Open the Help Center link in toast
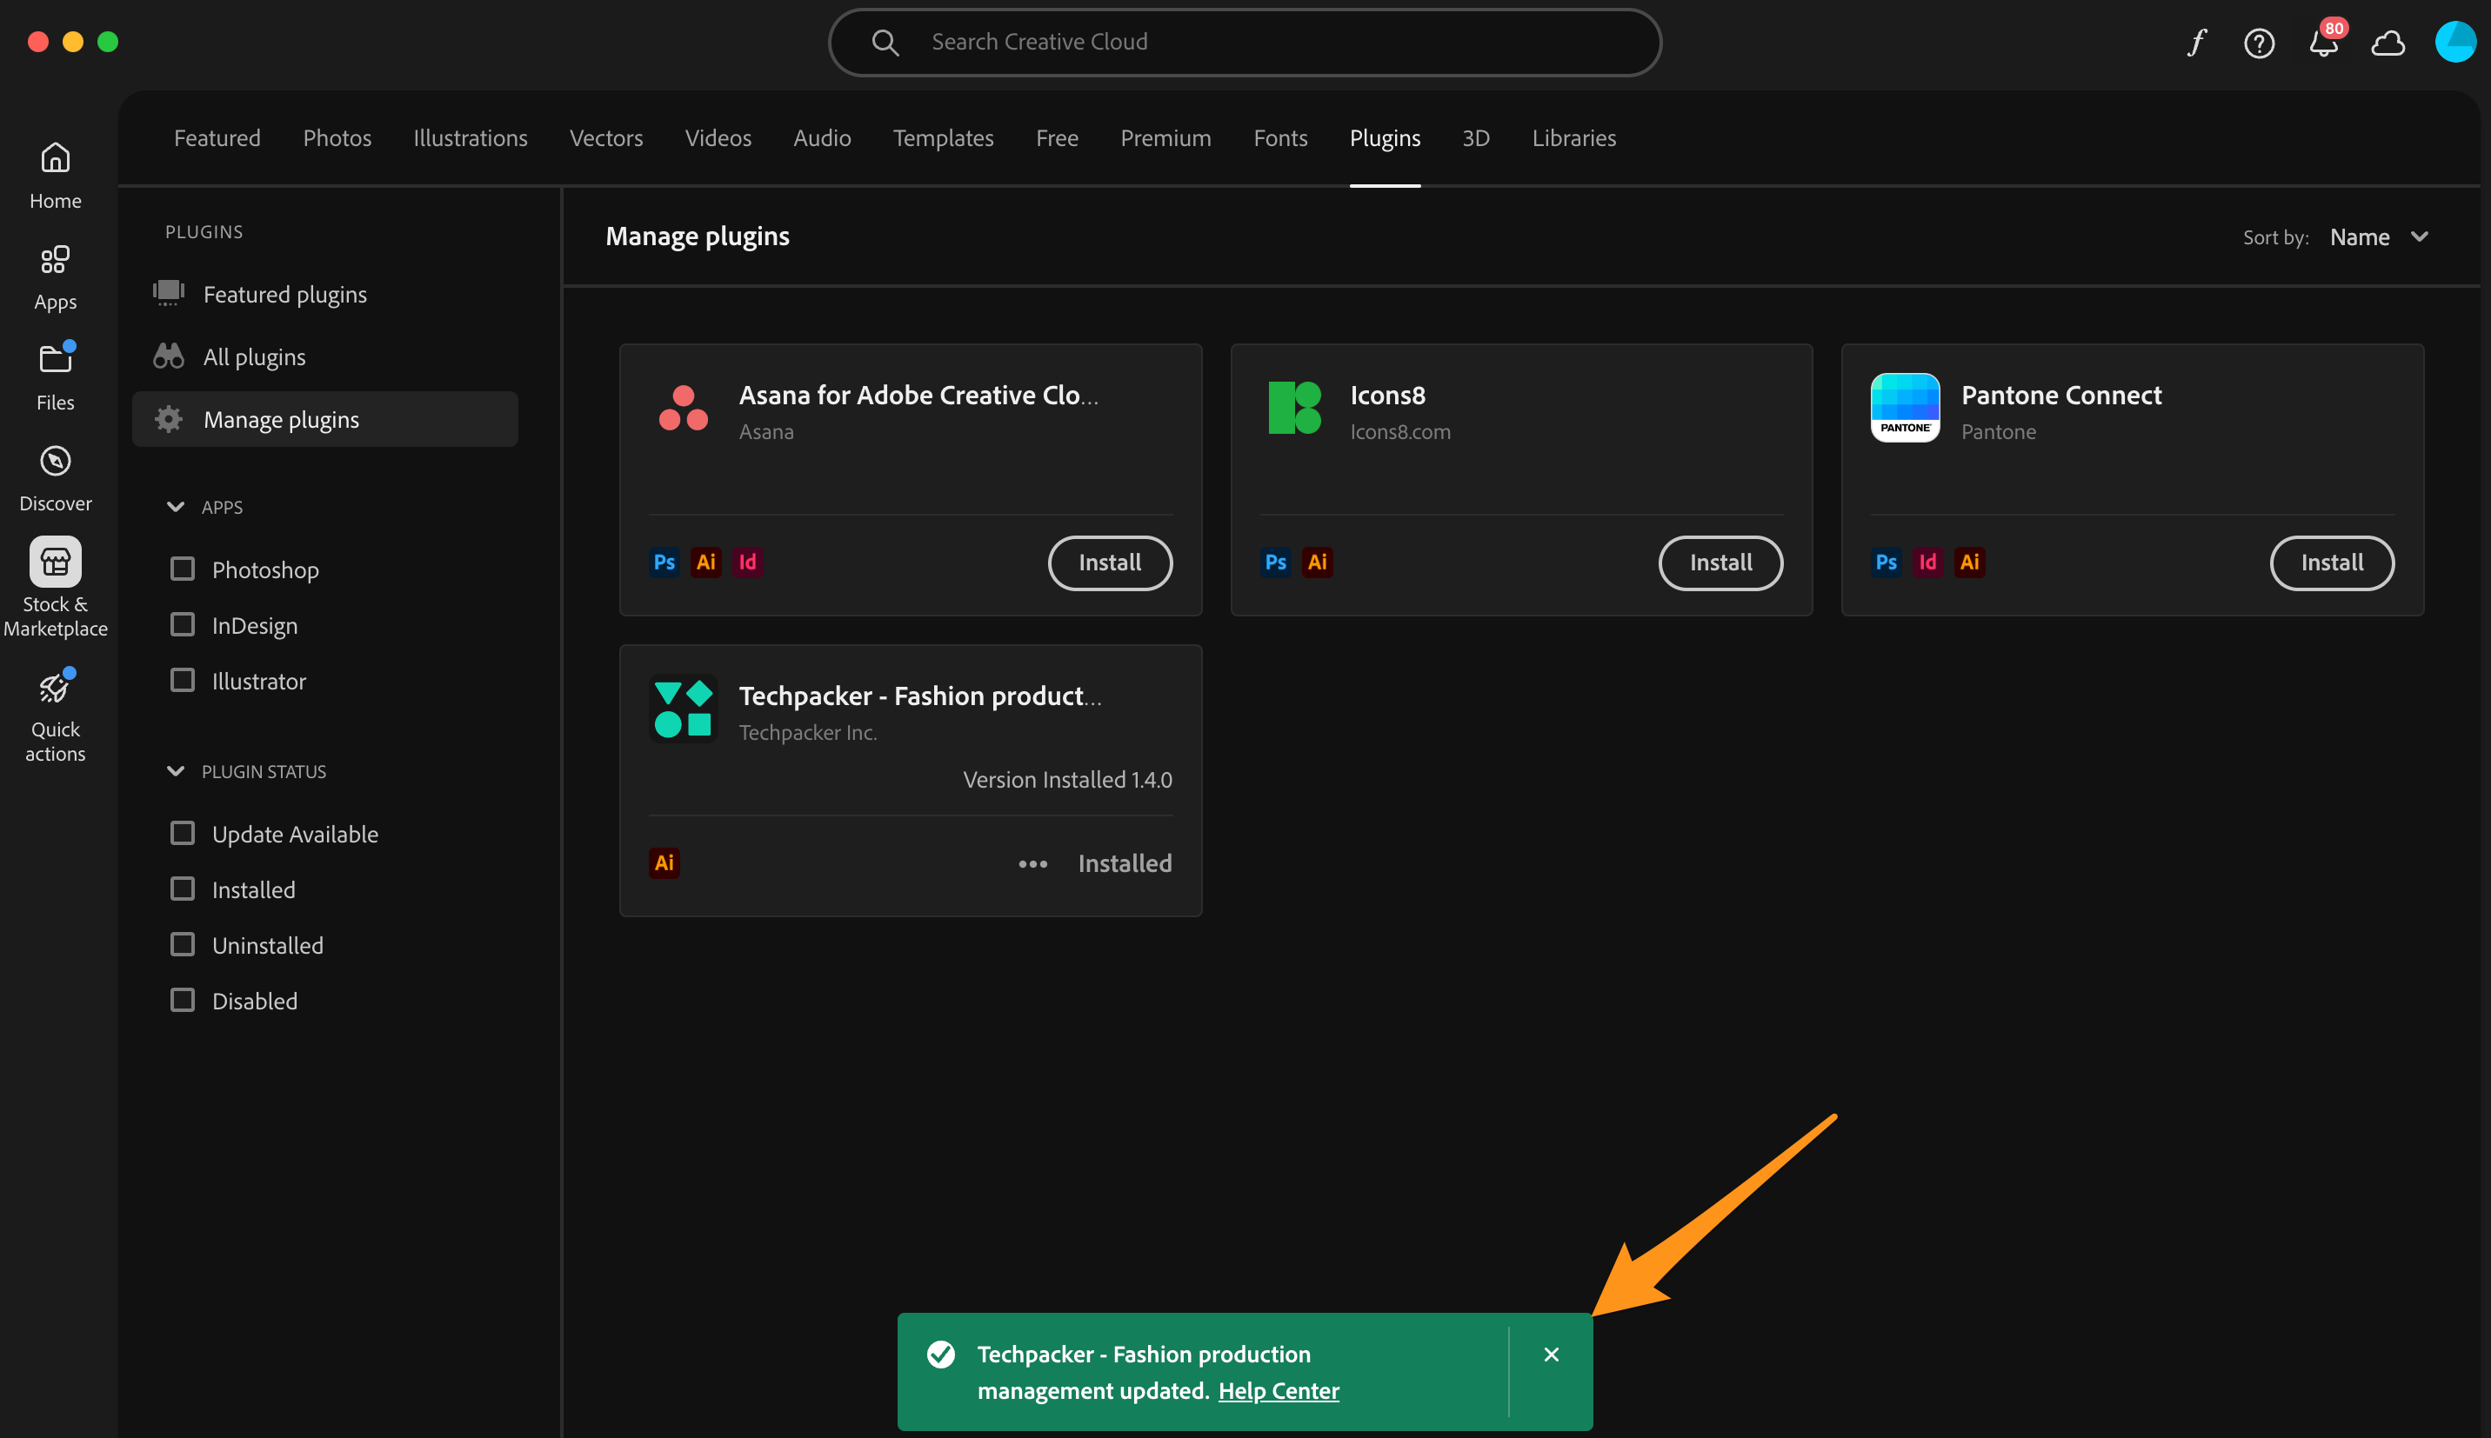2491x1438 pixels. click(1278, 1390)
